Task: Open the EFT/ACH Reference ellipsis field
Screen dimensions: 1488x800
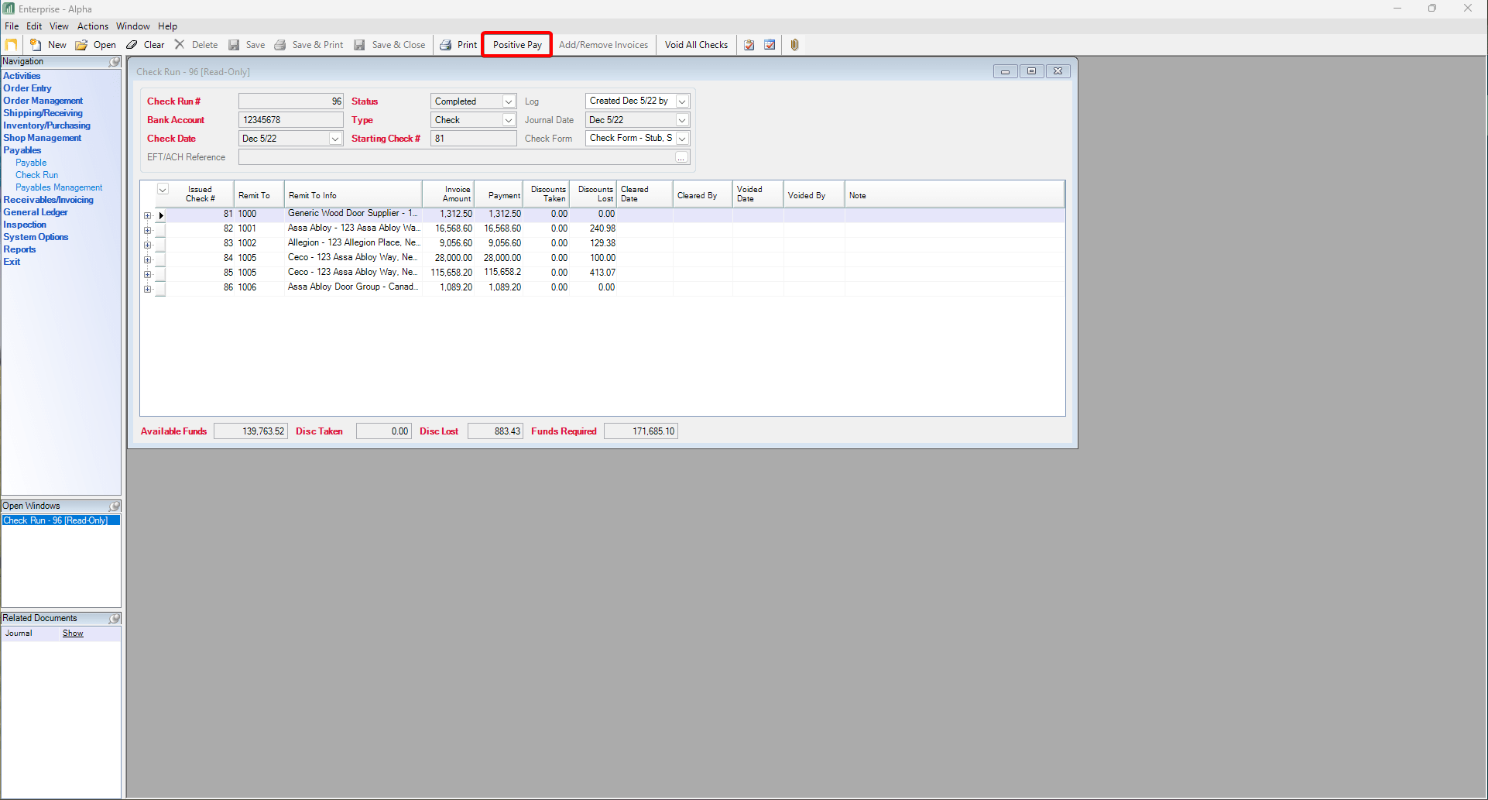Action: pos(681,156)
